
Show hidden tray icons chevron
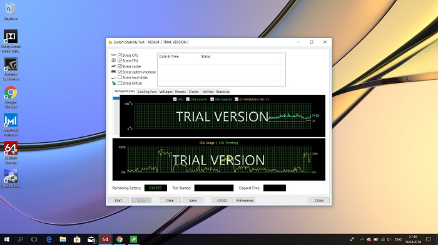click(362, 239)
